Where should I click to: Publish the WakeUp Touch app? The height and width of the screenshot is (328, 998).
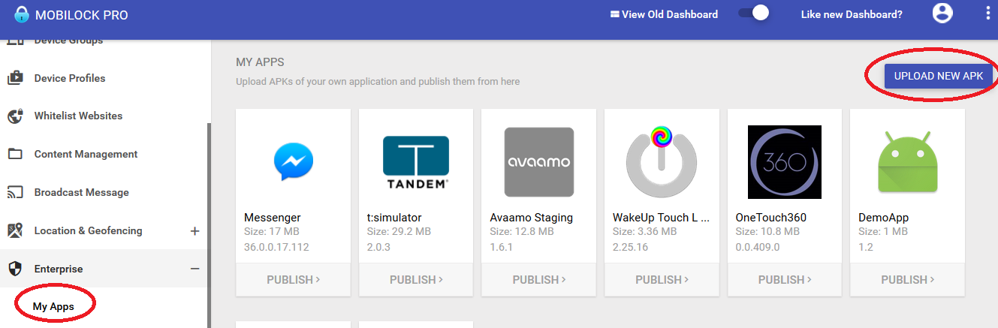(662, 279)
